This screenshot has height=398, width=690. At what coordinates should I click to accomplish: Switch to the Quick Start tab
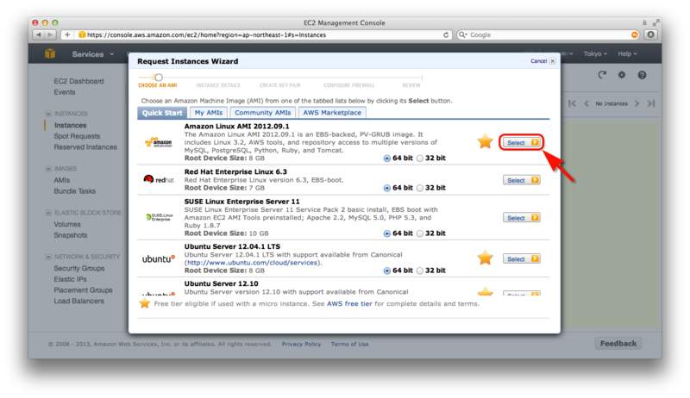(x=162, y=113)
